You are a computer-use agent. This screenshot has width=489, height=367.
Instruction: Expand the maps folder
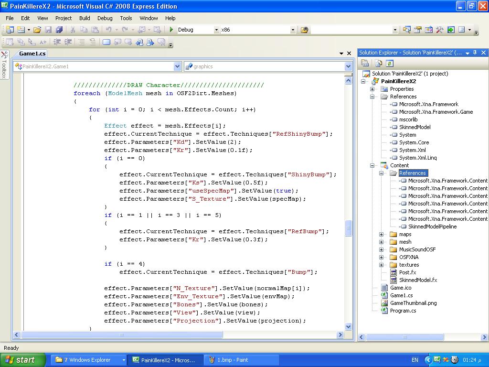click(x=381, y=234)
